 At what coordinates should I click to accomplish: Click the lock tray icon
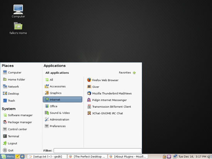[164, 156]
